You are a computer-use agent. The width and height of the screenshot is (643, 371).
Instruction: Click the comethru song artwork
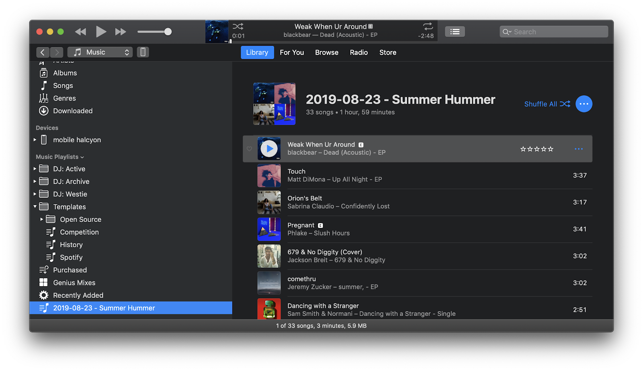point(269,283)
